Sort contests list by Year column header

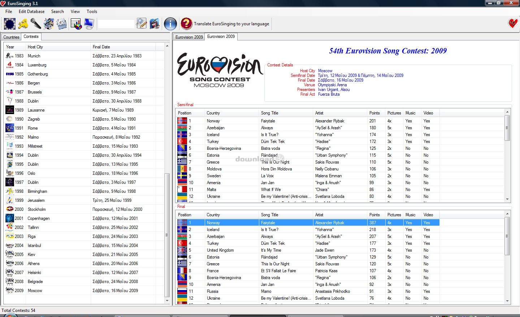coord(14,47)
